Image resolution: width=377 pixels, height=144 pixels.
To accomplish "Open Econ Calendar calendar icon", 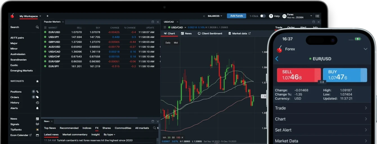I will (x=37, y=135).
